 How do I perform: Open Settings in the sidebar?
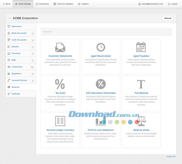click(16, 94)
